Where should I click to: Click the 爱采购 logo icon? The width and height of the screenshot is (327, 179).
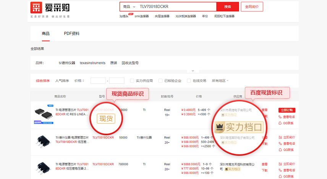(36, 8)
